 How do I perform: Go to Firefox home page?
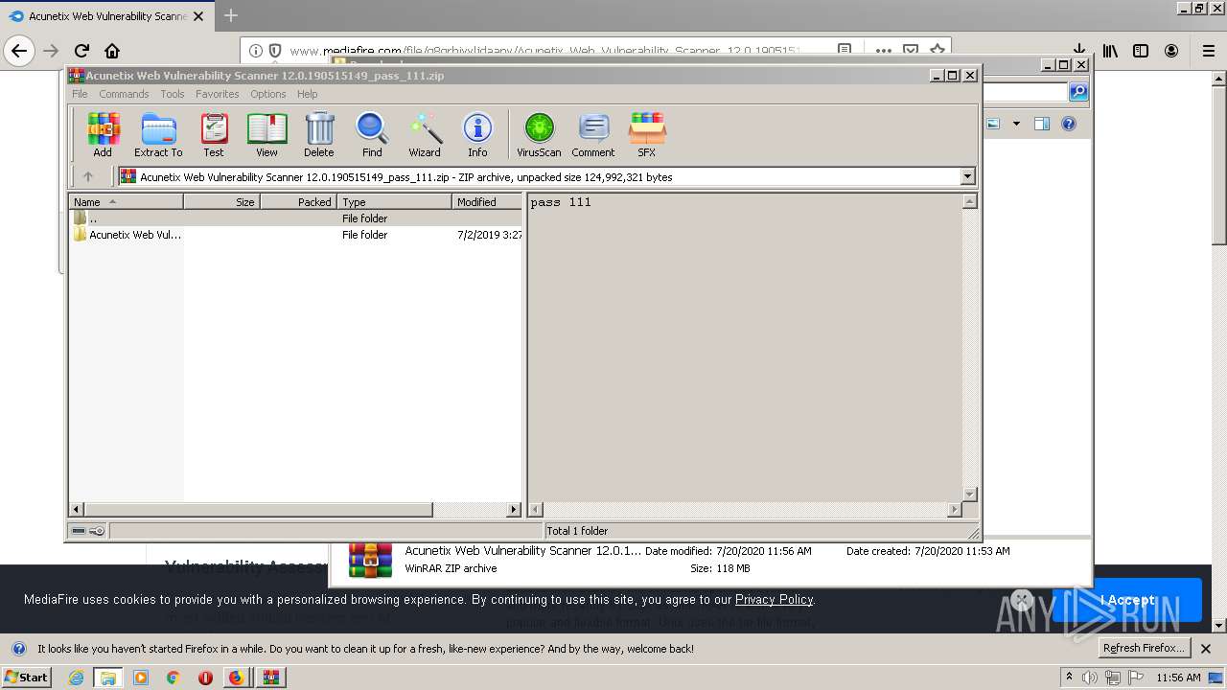click(x=112, y=51)
